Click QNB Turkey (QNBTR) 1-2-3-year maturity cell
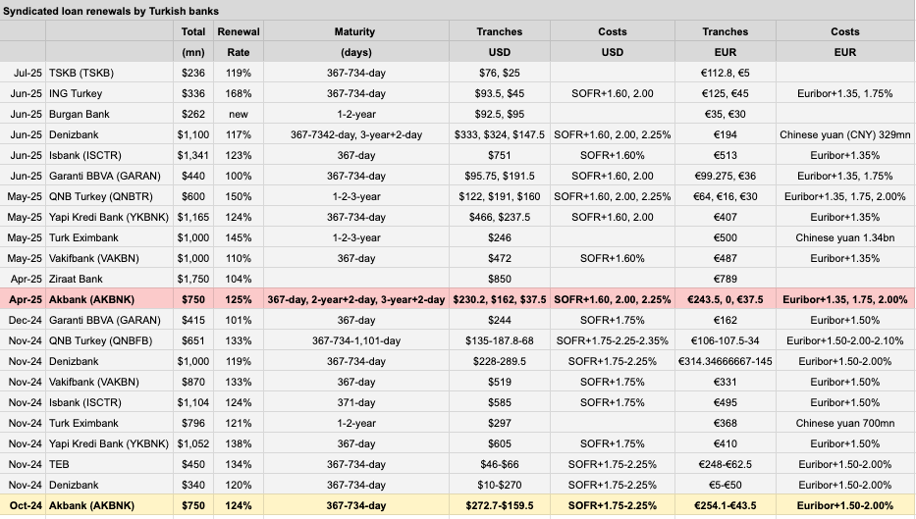 tap(355, 197)
